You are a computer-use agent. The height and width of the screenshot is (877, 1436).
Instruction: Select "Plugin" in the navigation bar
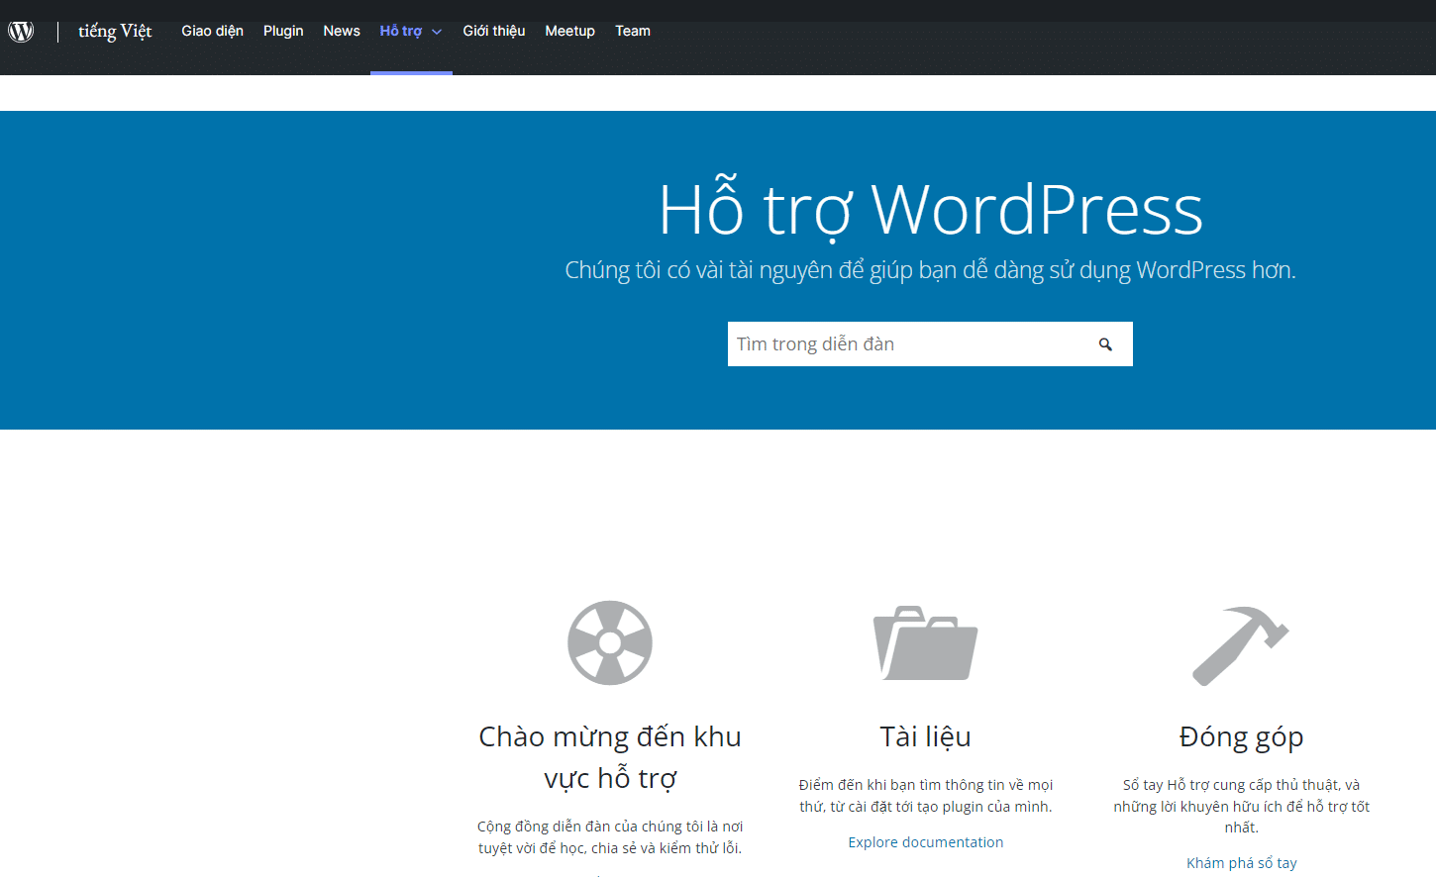[x=283, y=31]
